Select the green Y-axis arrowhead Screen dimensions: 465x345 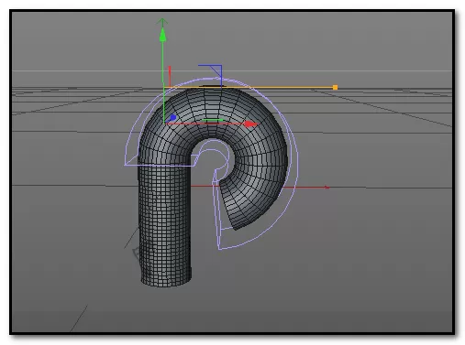163,35
